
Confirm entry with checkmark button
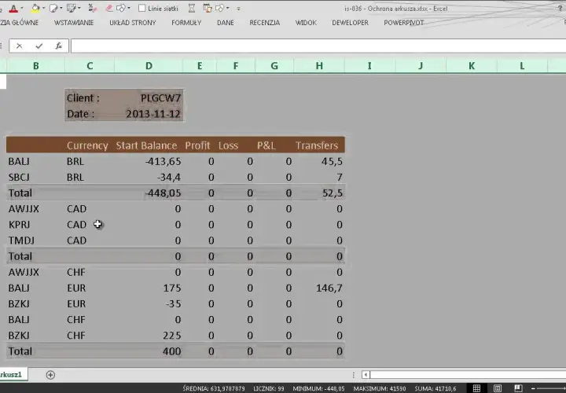(x=39, y=46)
